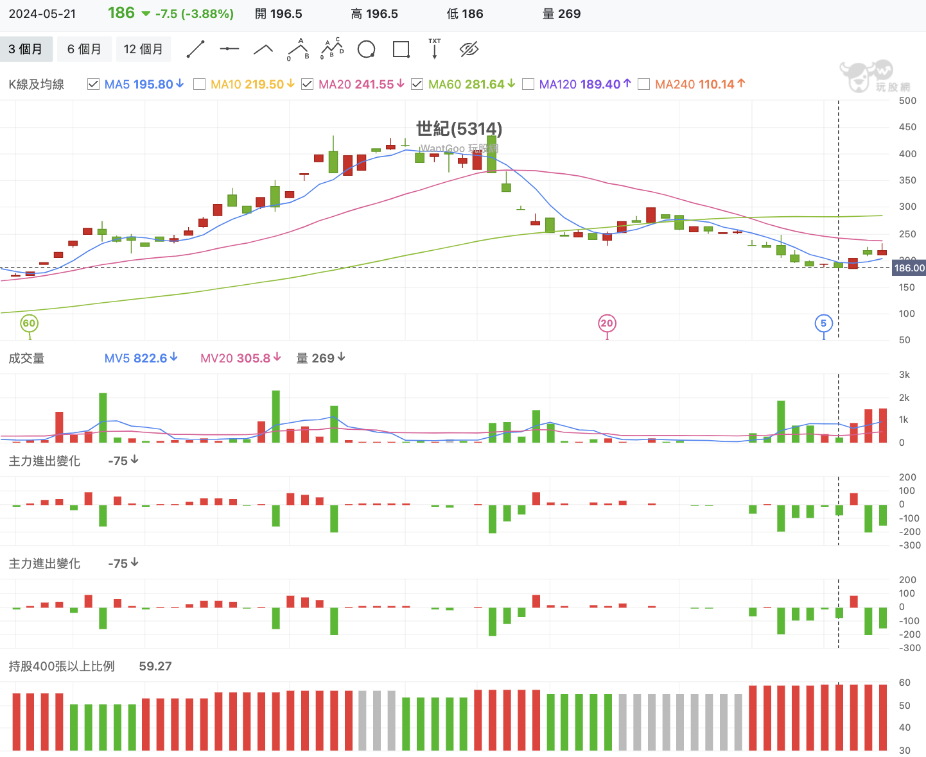Viewport: 926px width, 757px height.
Task: Uncheck the MA5 moving average checkbox
Action: point(94,84)
